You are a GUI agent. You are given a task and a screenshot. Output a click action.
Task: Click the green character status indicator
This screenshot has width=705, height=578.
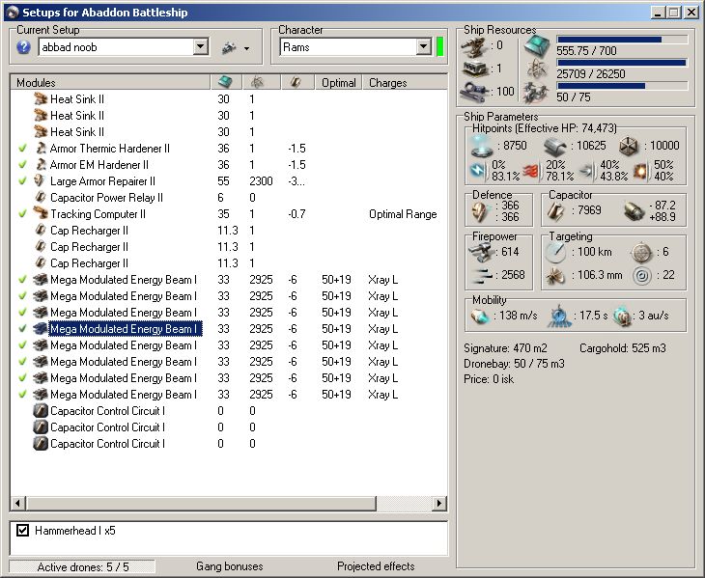click(x=440, y=46)
